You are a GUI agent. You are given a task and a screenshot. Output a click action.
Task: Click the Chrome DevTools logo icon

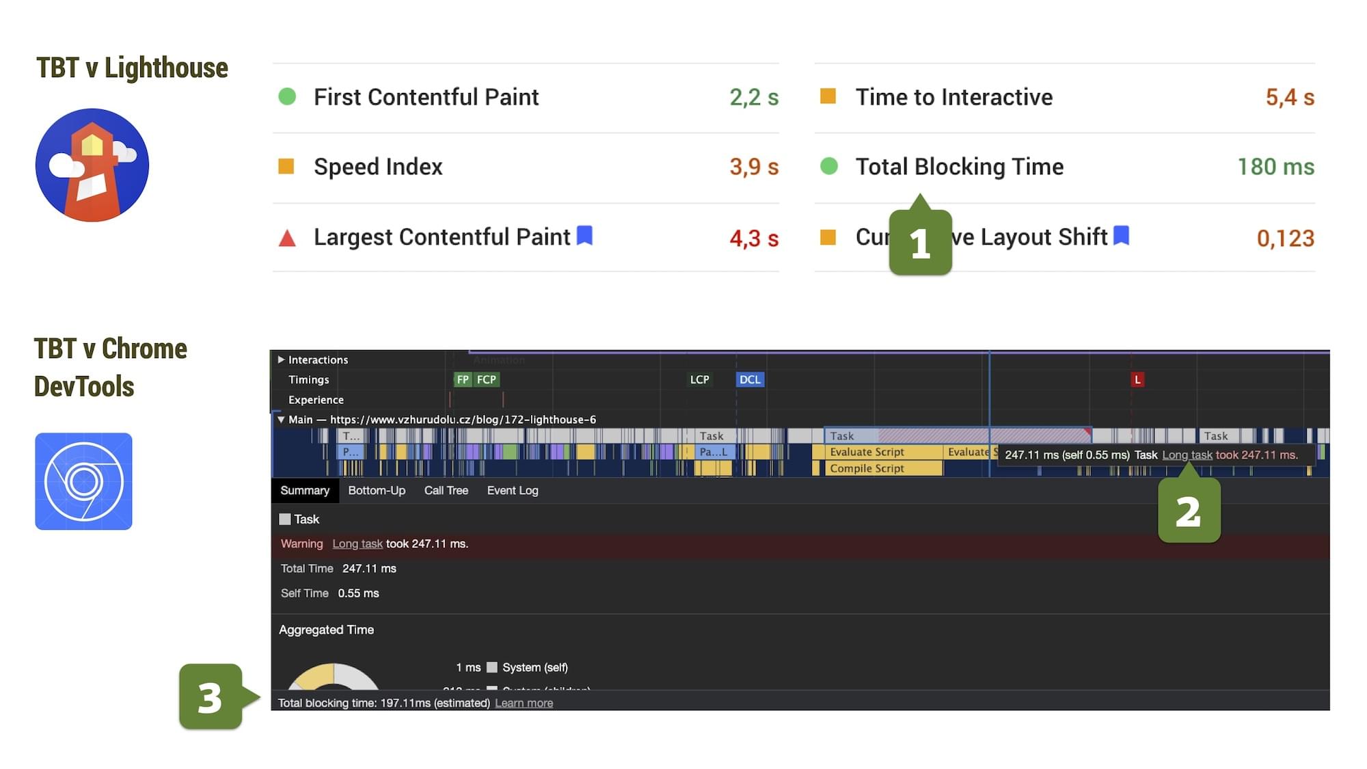83,481
